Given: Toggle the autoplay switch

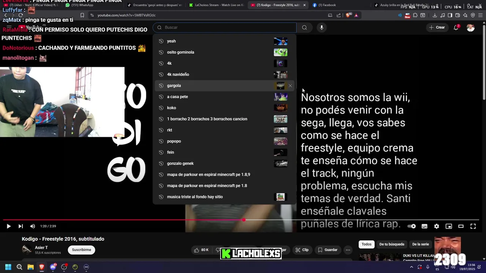Looking at the screenshot, I should click(412, 226).
